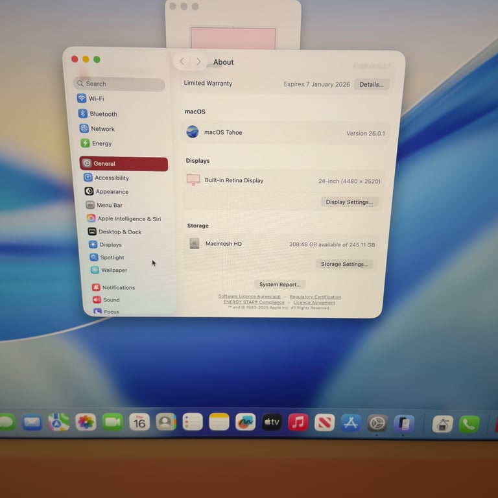Screen dimensions: 498x498
Task: Click '24-inch (4480 × 2520)' text
Action: tap(349, 181)
